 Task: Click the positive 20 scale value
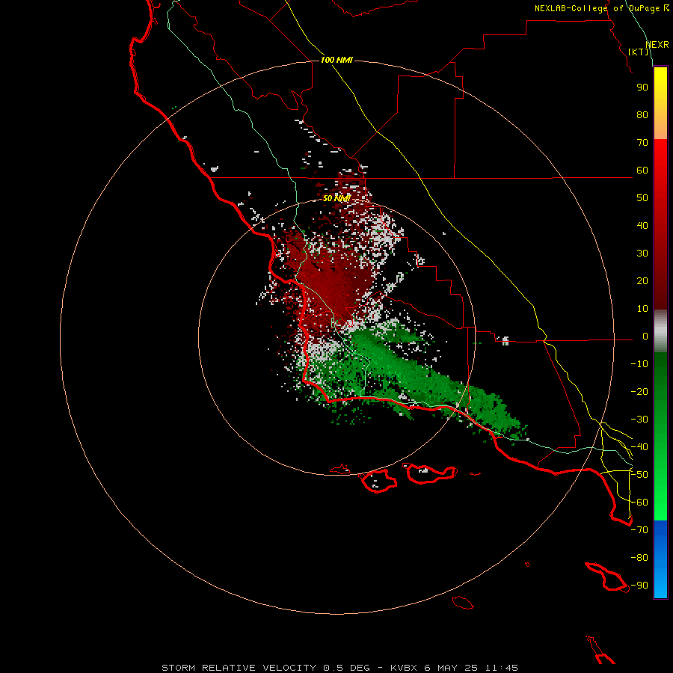pyautogui.click(x=642, y=280)
